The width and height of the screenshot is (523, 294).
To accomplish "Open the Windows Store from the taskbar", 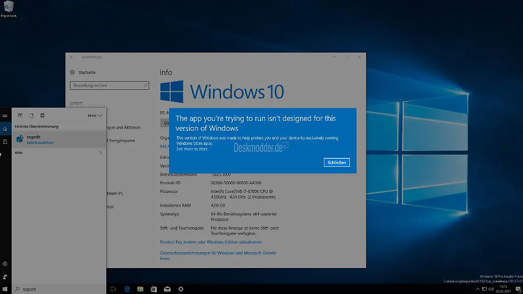I will tap(154, 289).
